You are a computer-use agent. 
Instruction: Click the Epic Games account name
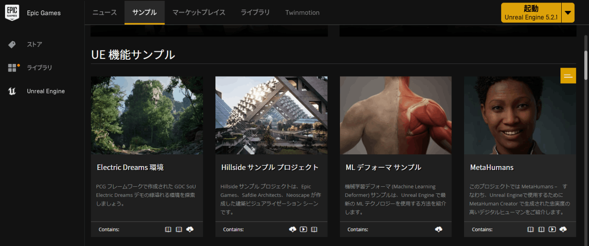[44, 13]
